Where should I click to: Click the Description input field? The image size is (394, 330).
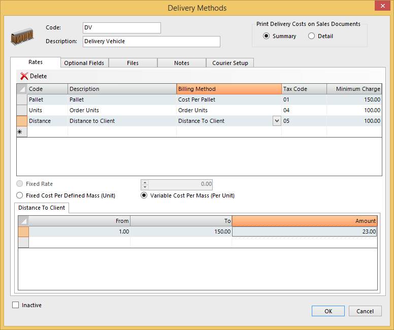151,42
